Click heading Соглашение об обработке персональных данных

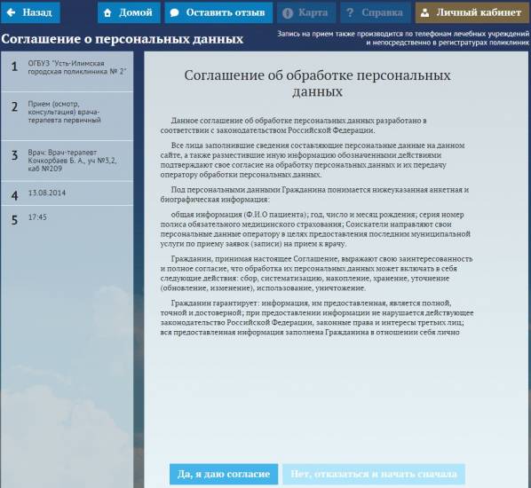[x=317, y=83]
